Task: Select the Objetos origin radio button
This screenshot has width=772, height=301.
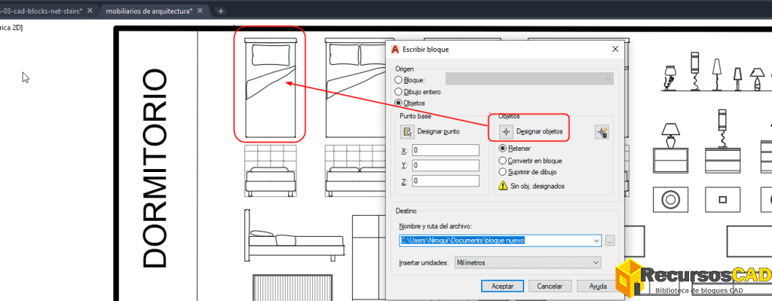Action: pos(398,103)
